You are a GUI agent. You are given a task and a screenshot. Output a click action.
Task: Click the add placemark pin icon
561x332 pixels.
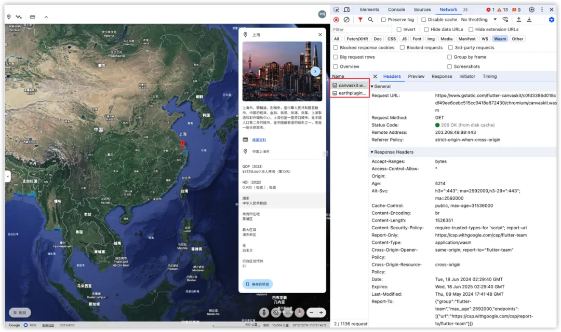pyautogui.click(x=9, y=17)
